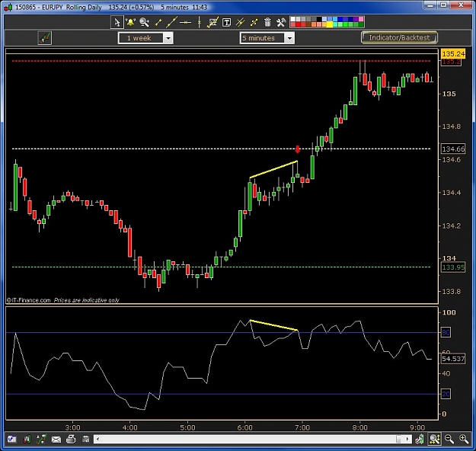Pick the purple color swatch
The height and width of the screenshot is (451, 476).
tap(356, 19)
